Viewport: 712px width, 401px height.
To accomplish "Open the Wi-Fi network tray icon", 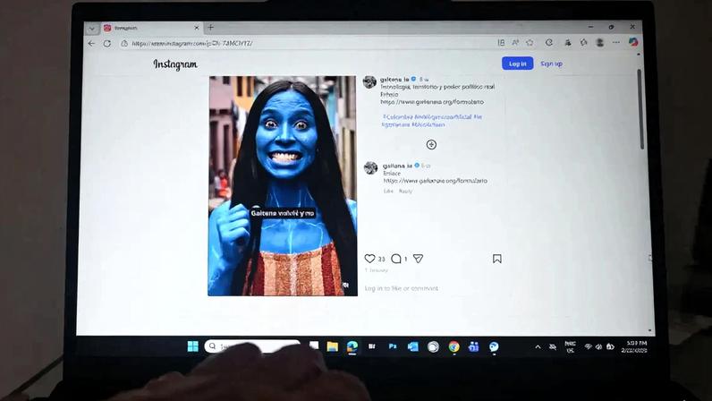I will pyautogui.click(x=588, y=347).
